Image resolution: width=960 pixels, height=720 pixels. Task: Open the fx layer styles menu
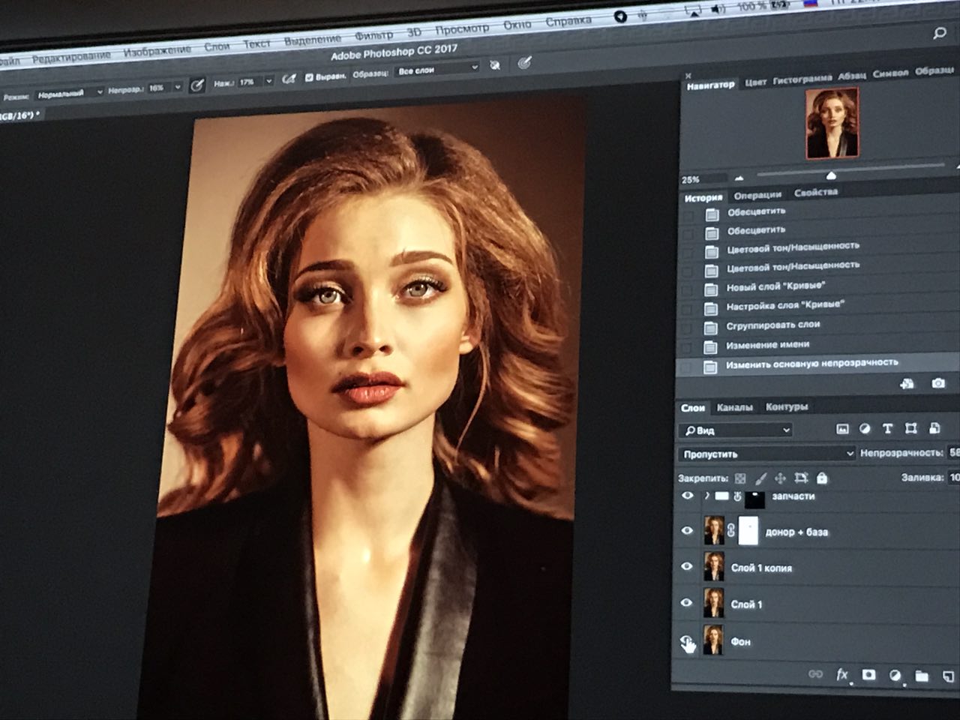click(x=842, y=674)
